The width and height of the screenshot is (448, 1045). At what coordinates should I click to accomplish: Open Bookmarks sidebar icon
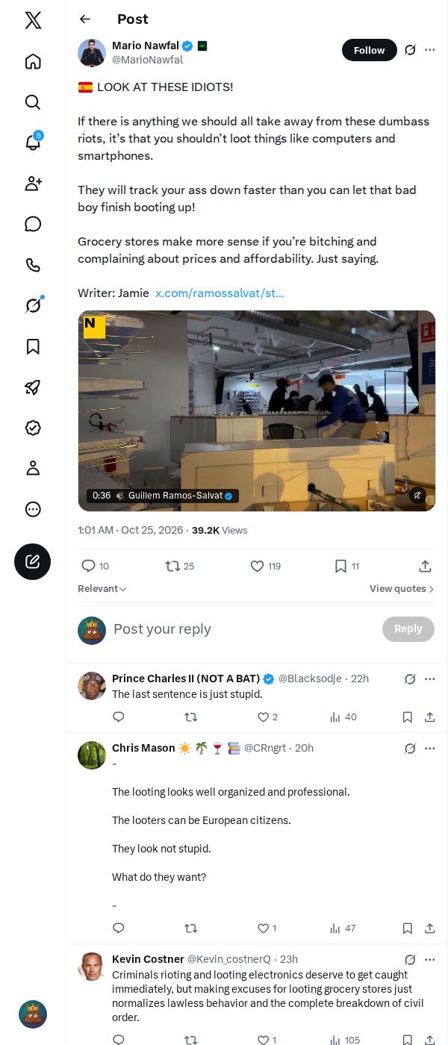33,346
